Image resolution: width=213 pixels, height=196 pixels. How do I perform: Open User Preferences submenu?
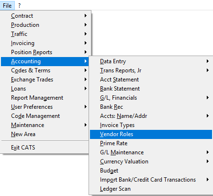coord(45,107)
